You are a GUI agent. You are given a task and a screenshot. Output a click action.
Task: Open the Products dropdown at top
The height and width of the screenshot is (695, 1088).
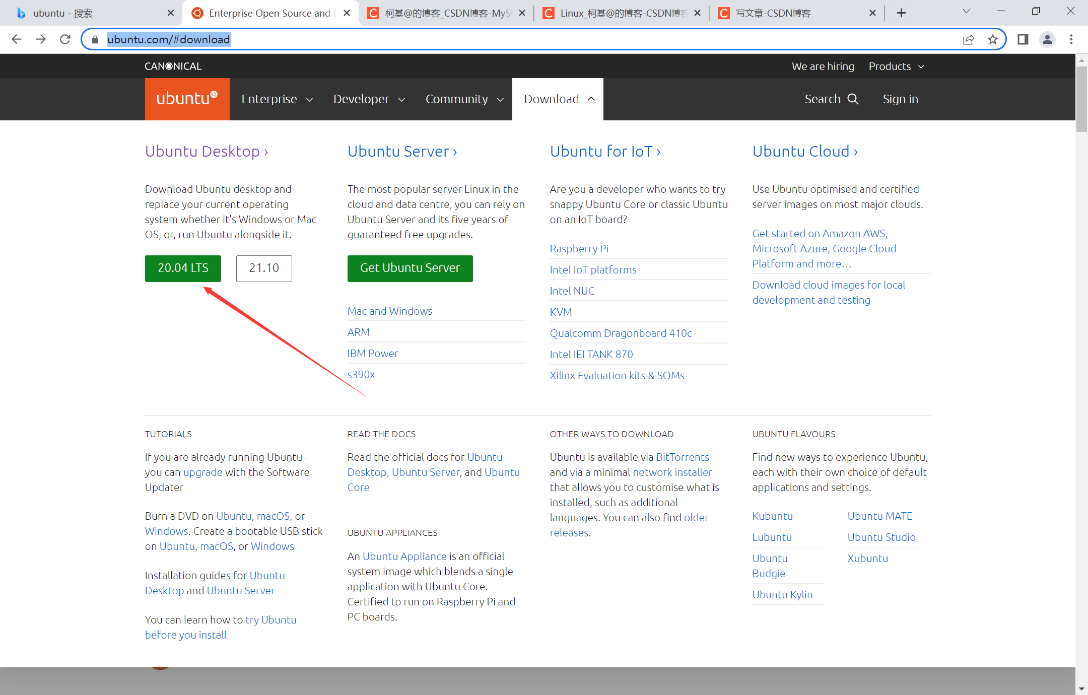[x=896, y=66]
